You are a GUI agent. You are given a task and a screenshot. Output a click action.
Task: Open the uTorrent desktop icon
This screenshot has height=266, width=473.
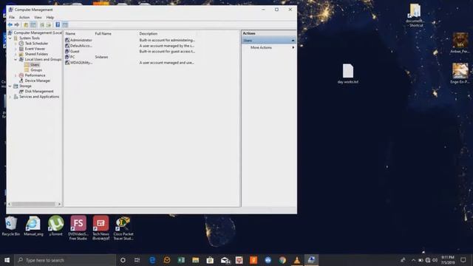(x=56, y=226)
